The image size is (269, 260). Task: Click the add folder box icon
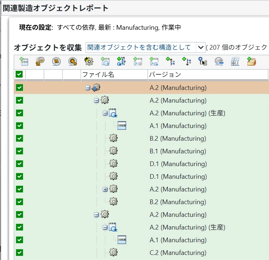[x=252, y=61]
